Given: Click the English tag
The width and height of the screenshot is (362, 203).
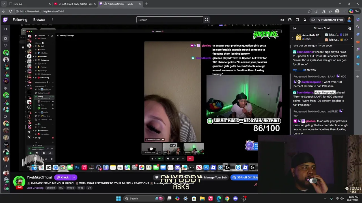Looking at the screenshot, I should (x=51, y=188).
